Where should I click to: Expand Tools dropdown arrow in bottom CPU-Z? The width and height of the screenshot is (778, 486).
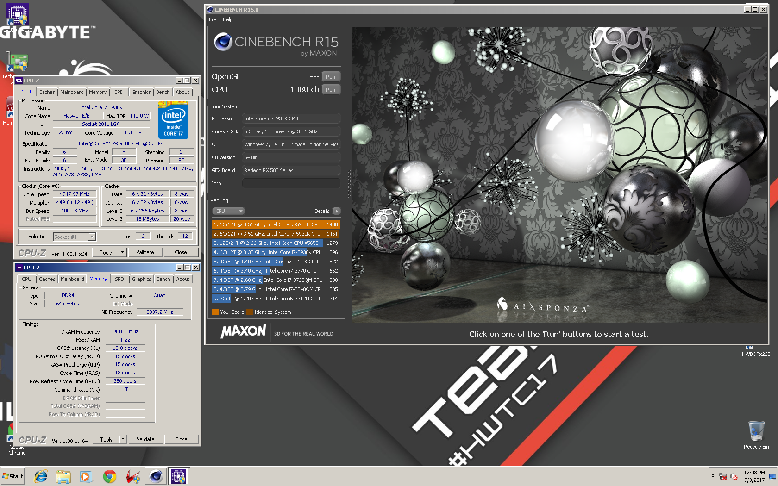pyautogui.click(x=123, y=439)
